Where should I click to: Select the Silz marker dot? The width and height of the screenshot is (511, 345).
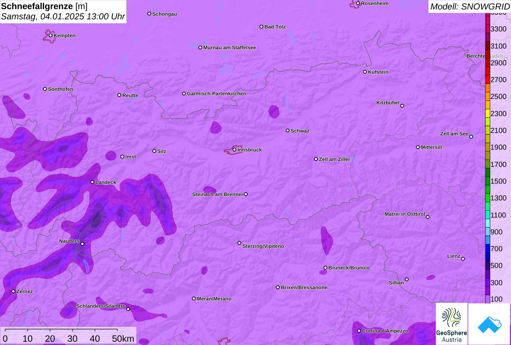pos(154,151)
